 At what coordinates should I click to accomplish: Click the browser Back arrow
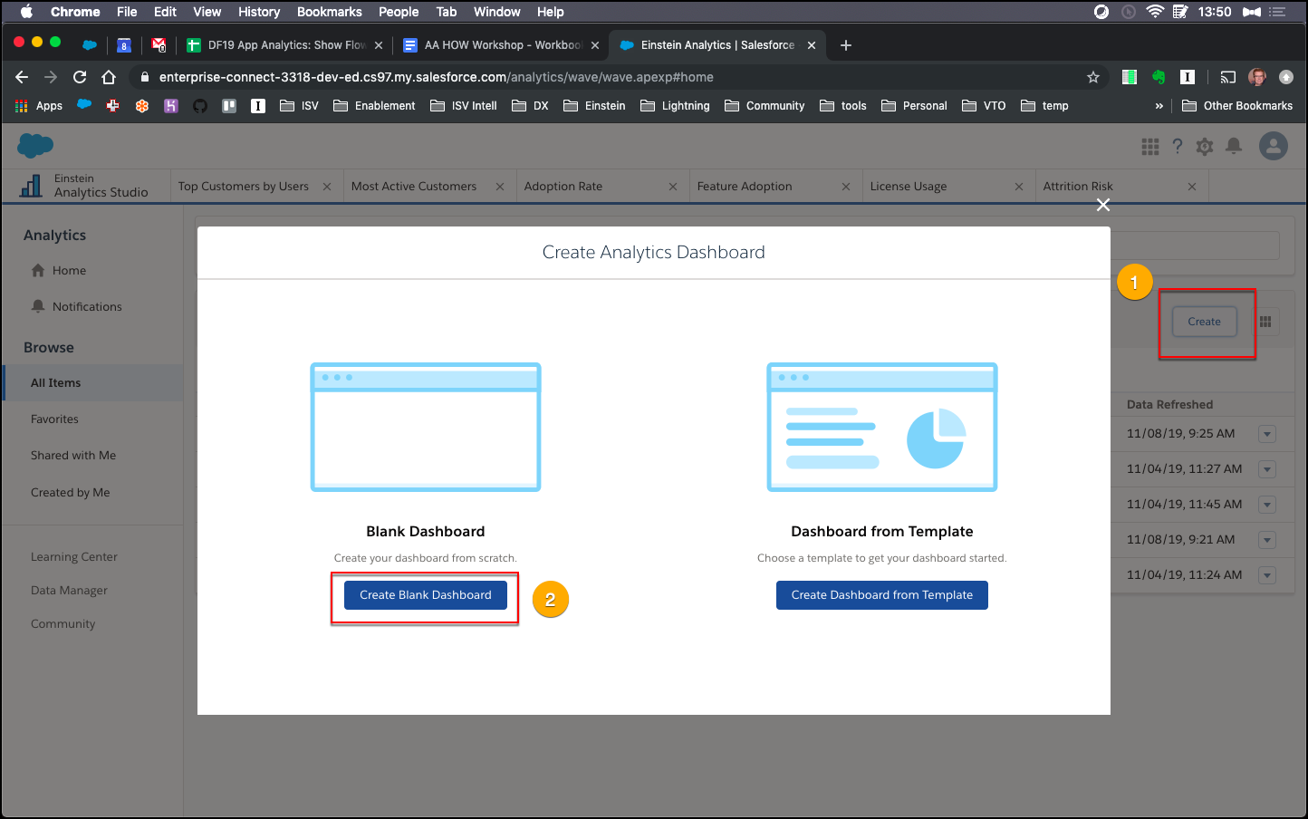[22, 77]
